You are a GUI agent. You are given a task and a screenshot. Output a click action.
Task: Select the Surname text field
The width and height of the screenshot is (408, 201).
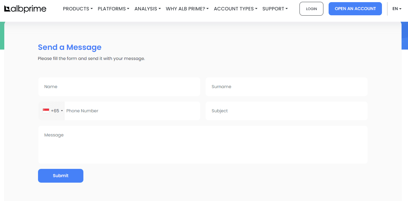[x=286, y=87]
